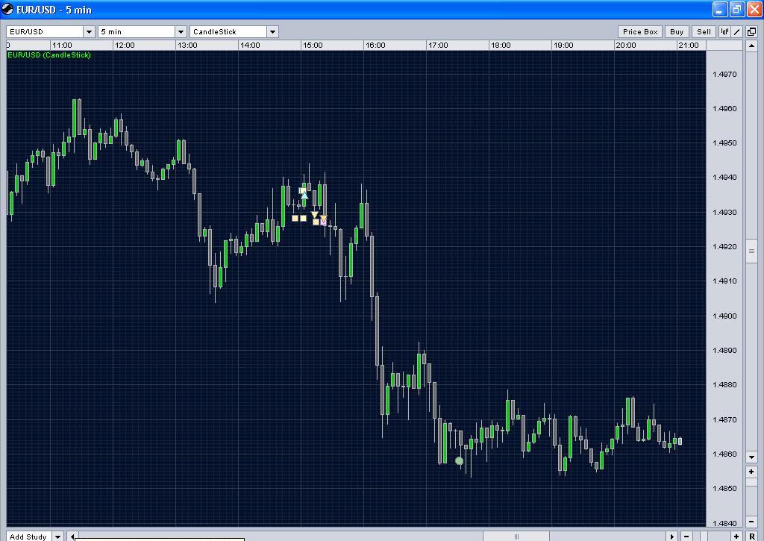
Task: Click the green circle marker on the chart
Action: (459, 460)
